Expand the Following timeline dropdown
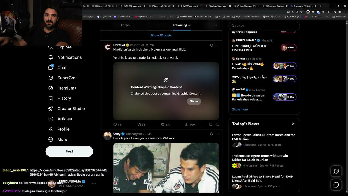Image resolution: width=348 pixels, height=196 pixels. 189,25
